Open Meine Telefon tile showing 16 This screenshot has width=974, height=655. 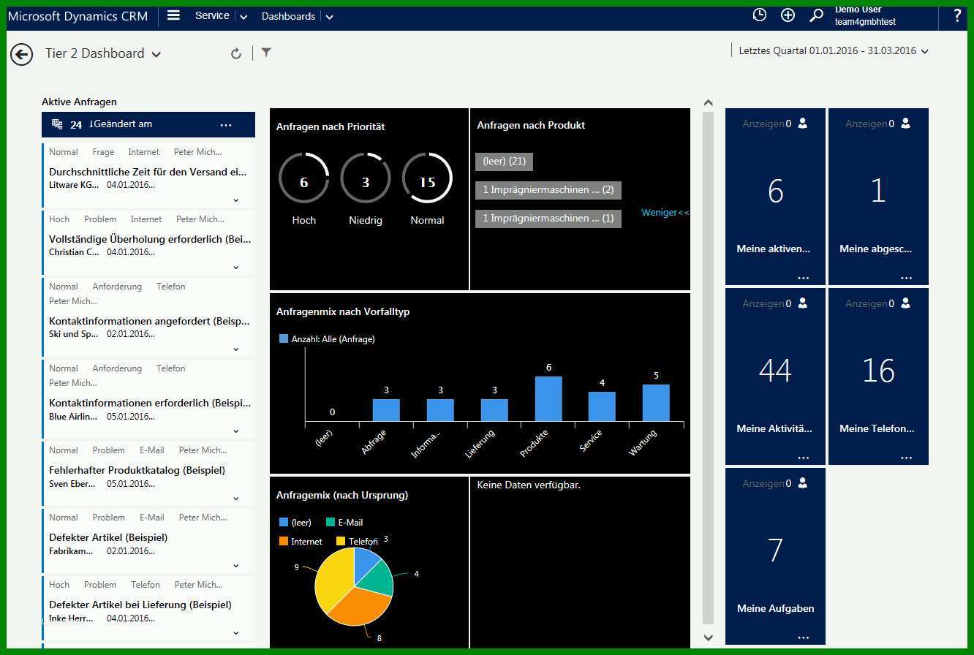[x=878, y=376]
